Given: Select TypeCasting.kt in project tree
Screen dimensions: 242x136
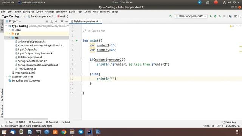Looking at the screenshot, I should (x=27, y=69).
